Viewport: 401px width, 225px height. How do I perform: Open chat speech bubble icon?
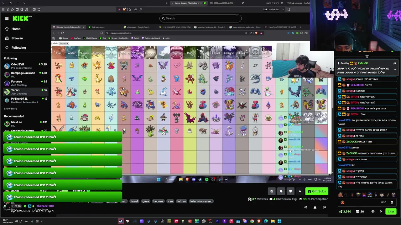(373, 212)
